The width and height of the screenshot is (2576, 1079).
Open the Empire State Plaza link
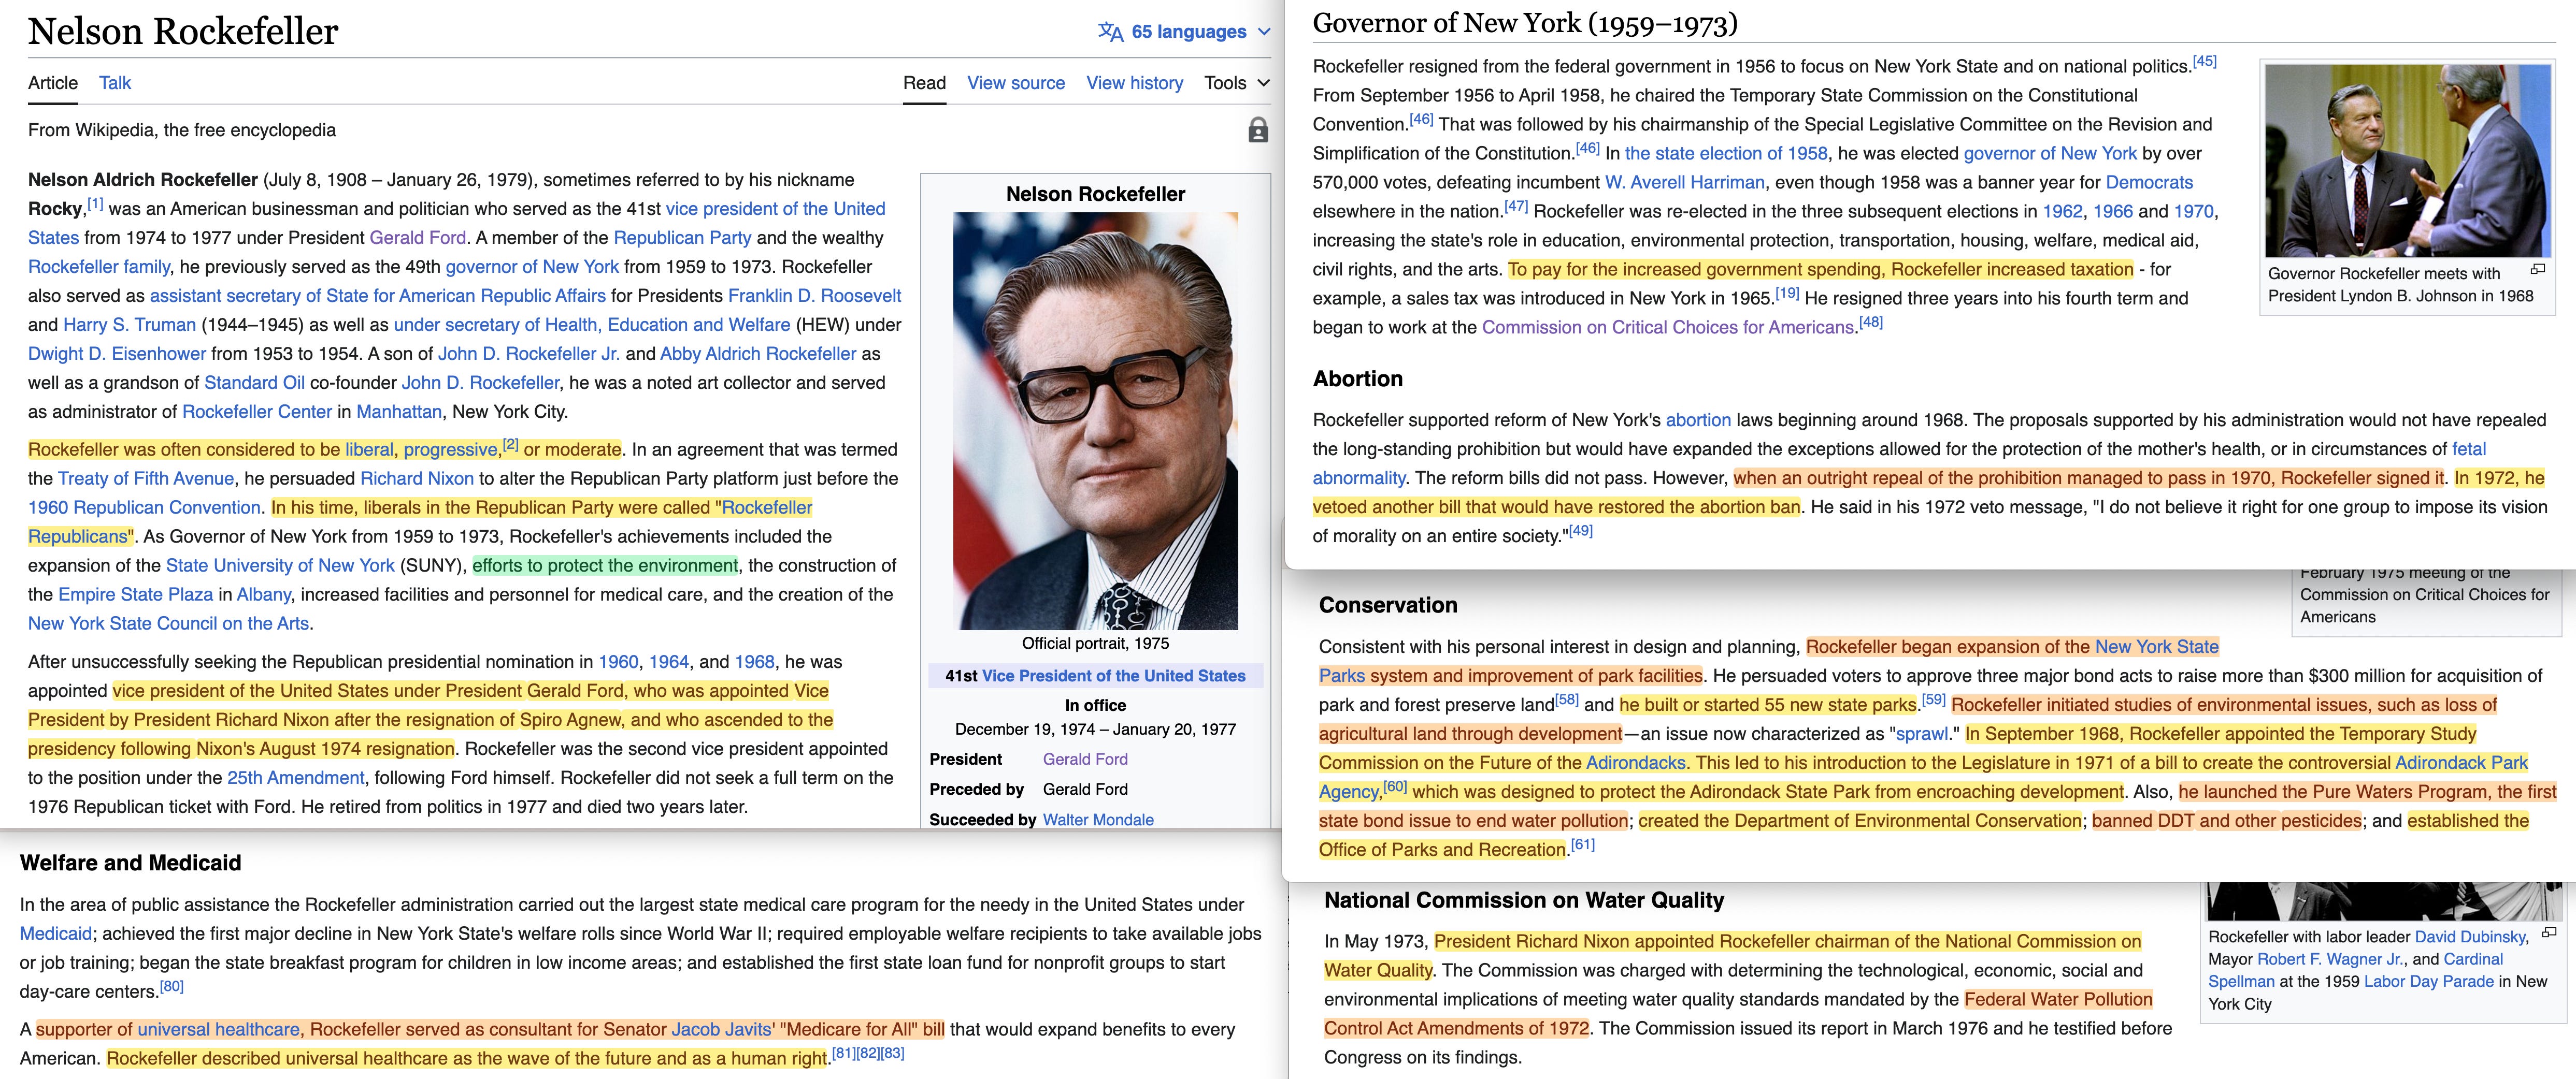click(x=135, y=594)
